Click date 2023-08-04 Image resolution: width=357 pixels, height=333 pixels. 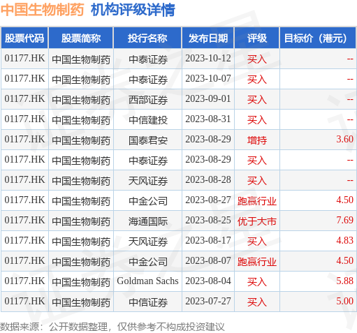pos(208,281)
